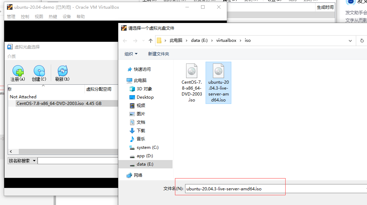
Task: Go forward in the file dialog
Action: (135, 41)
